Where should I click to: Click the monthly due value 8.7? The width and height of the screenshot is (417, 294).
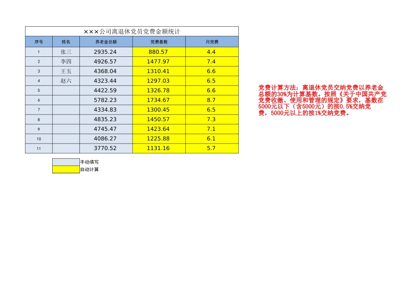(212, 100)
